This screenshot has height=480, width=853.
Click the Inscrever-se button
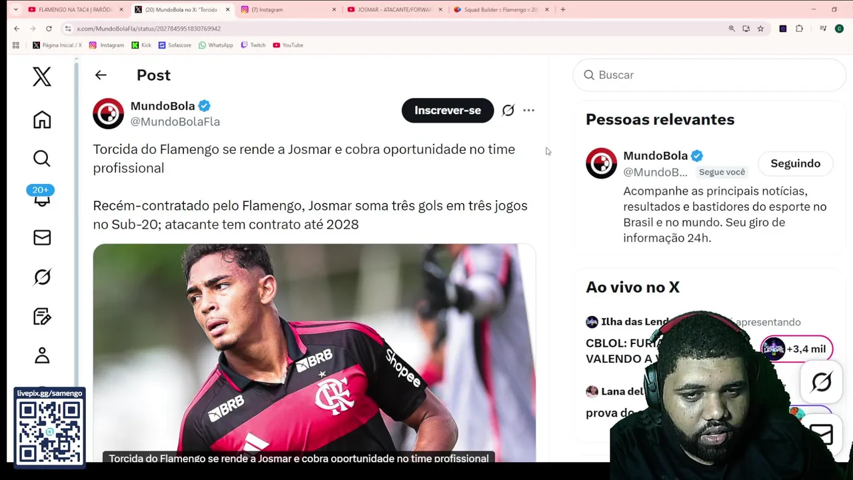(x=448, y=111)
